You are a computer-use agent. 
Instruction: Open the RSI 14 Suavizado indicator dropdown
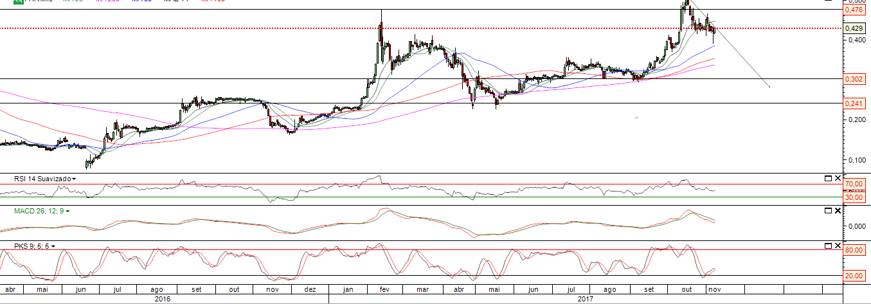(73, 179)
